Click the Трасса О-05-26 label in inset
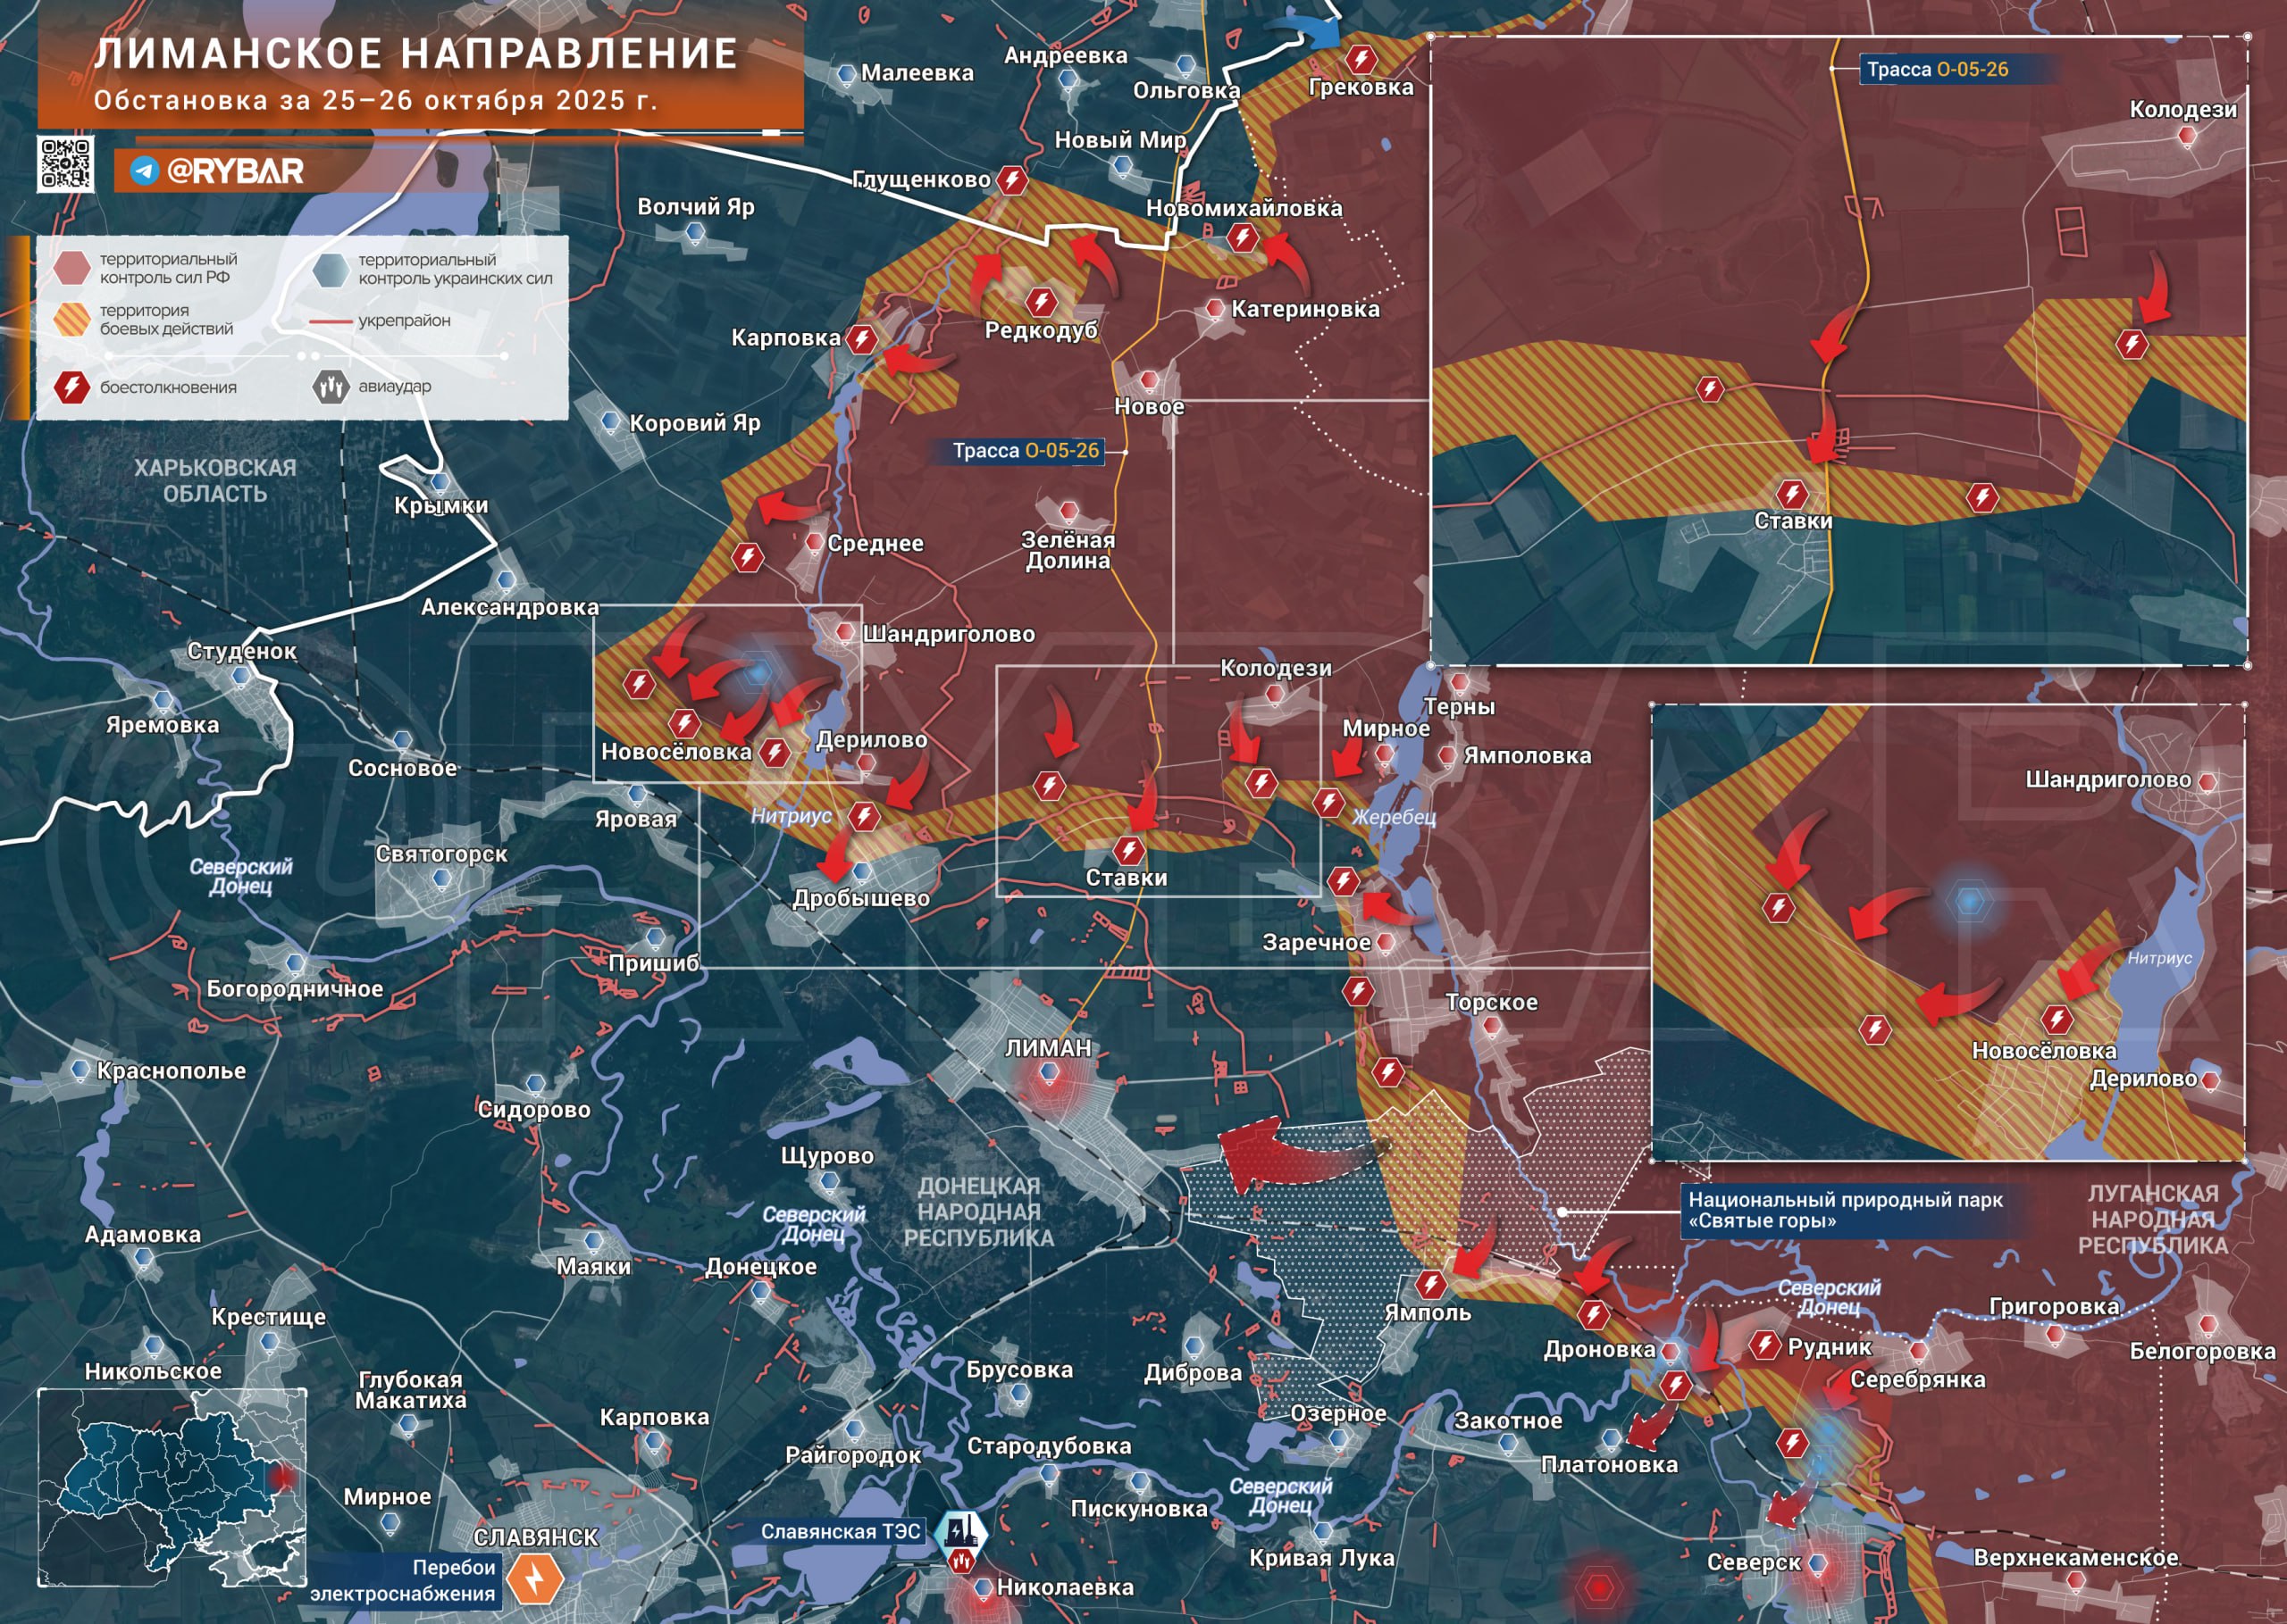 click(1937, 69)
